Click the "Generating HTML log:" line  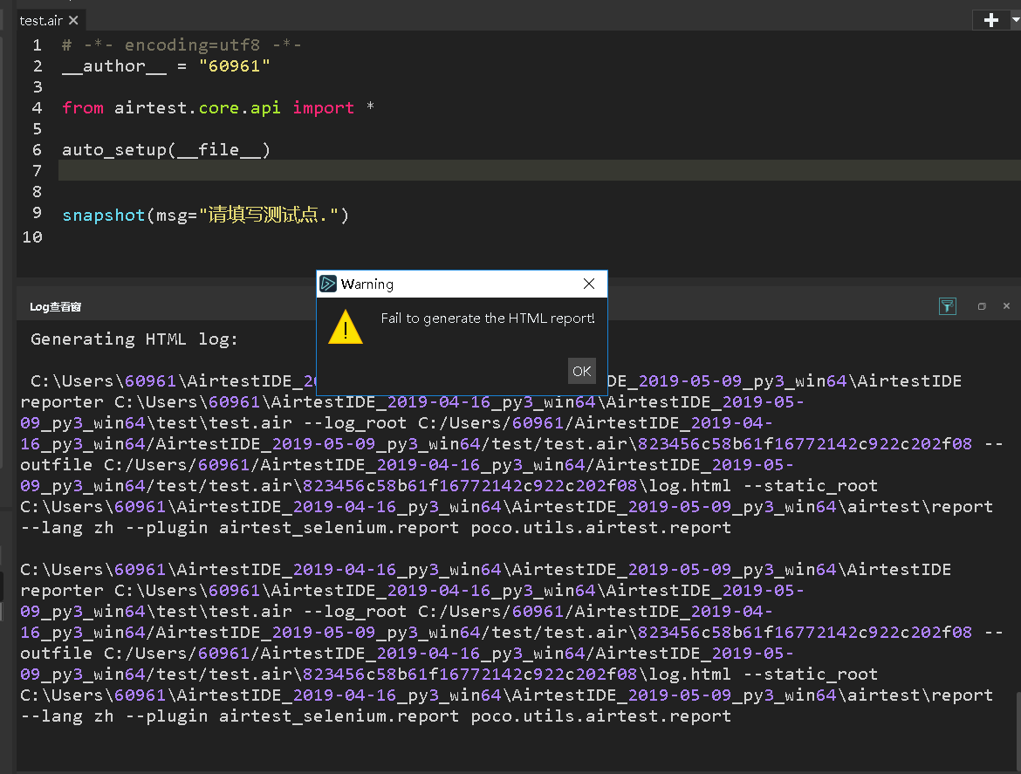(134, 339)
